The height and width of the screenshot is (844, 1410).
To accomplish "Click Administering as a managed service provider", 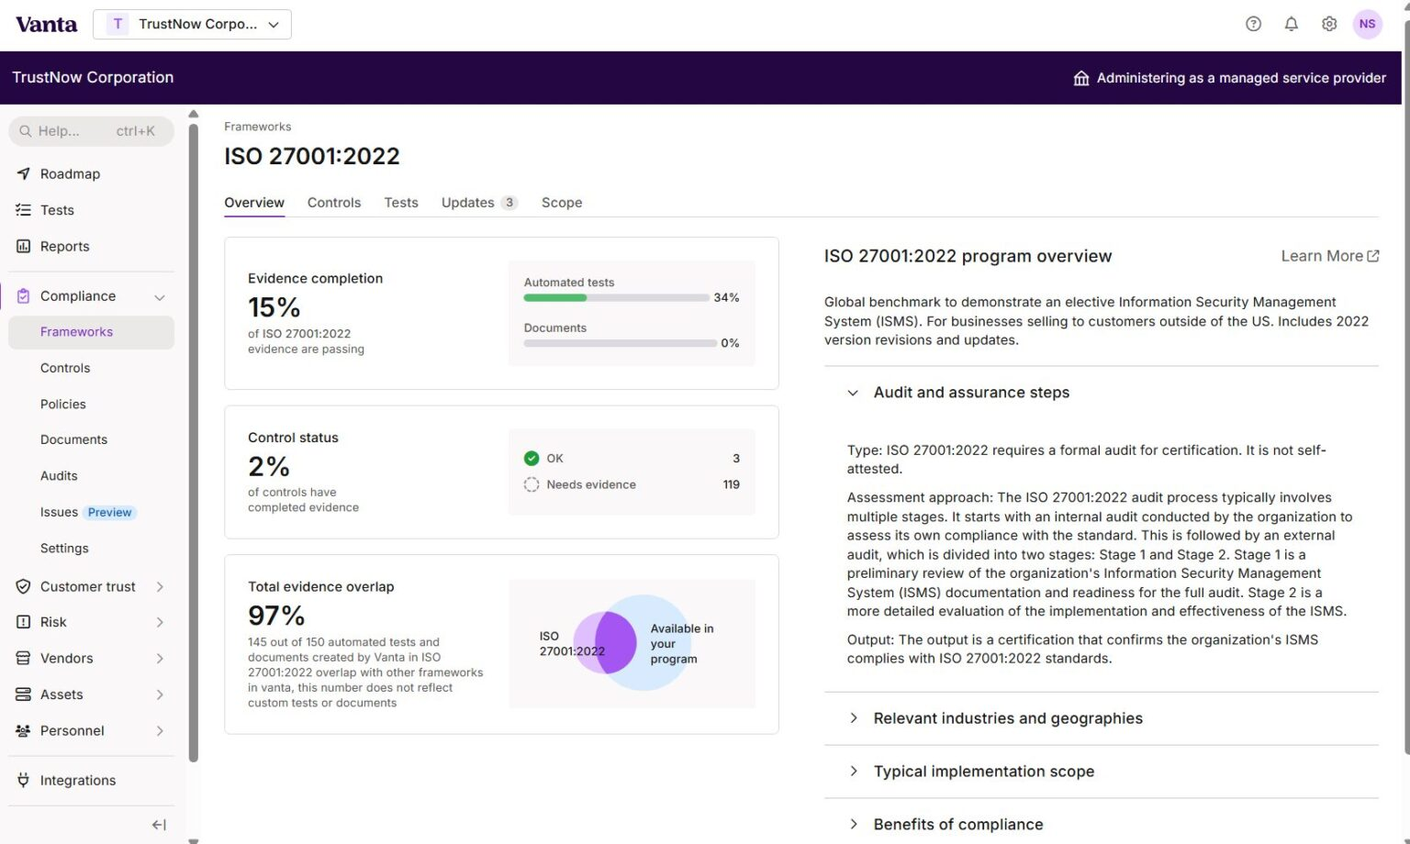I will tap(1241, 78).
